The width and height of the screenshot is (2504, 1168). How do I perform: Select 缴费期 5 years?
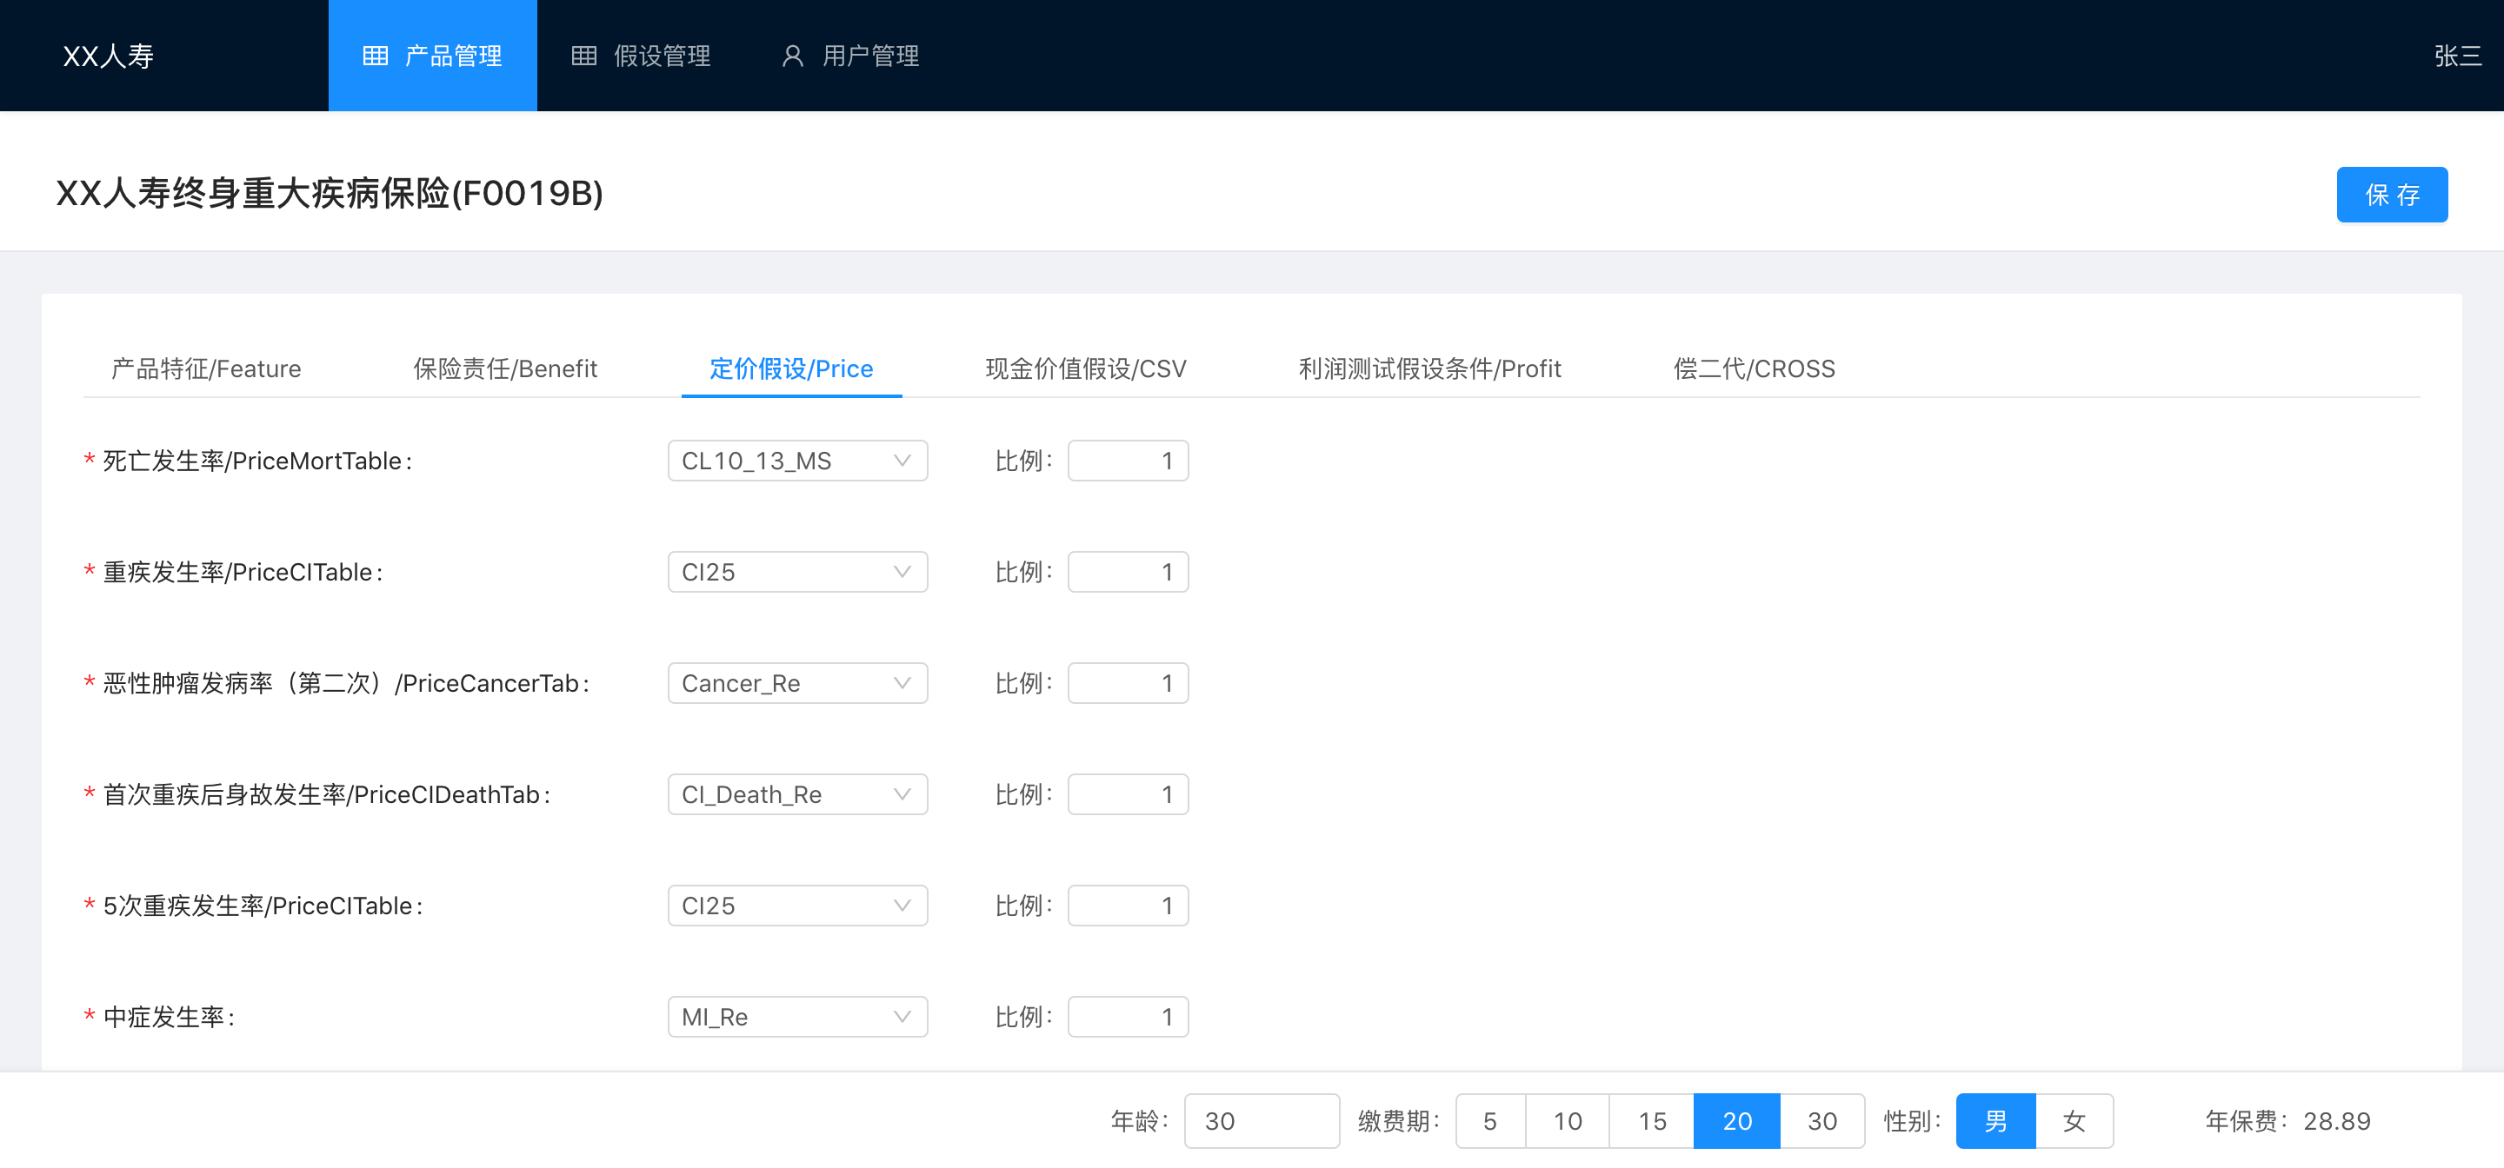pyautogui.click(x=1490, y=1121)
